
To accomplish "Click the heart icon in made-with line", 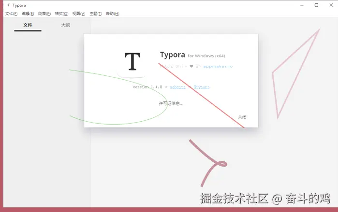I will [191, 66].
